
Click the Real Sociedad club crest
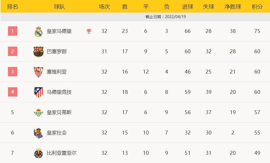point(38,133)
